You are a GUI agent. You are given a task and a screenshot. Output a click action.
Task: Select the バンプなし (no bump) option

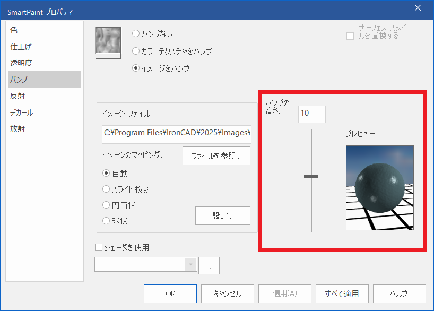coord(136,33)
